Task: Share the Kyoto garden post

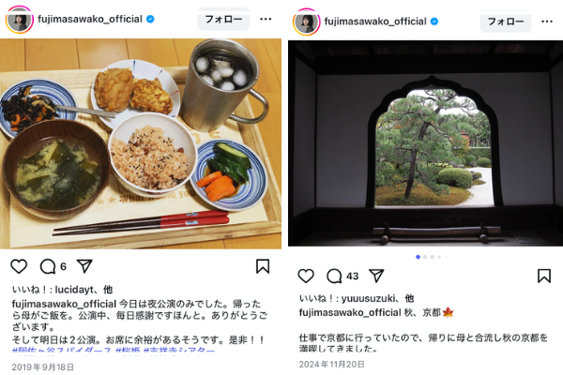Action: click(376, 276)
